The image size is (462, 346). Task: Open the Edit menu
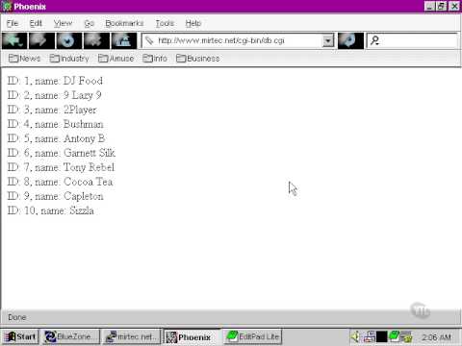36,23
